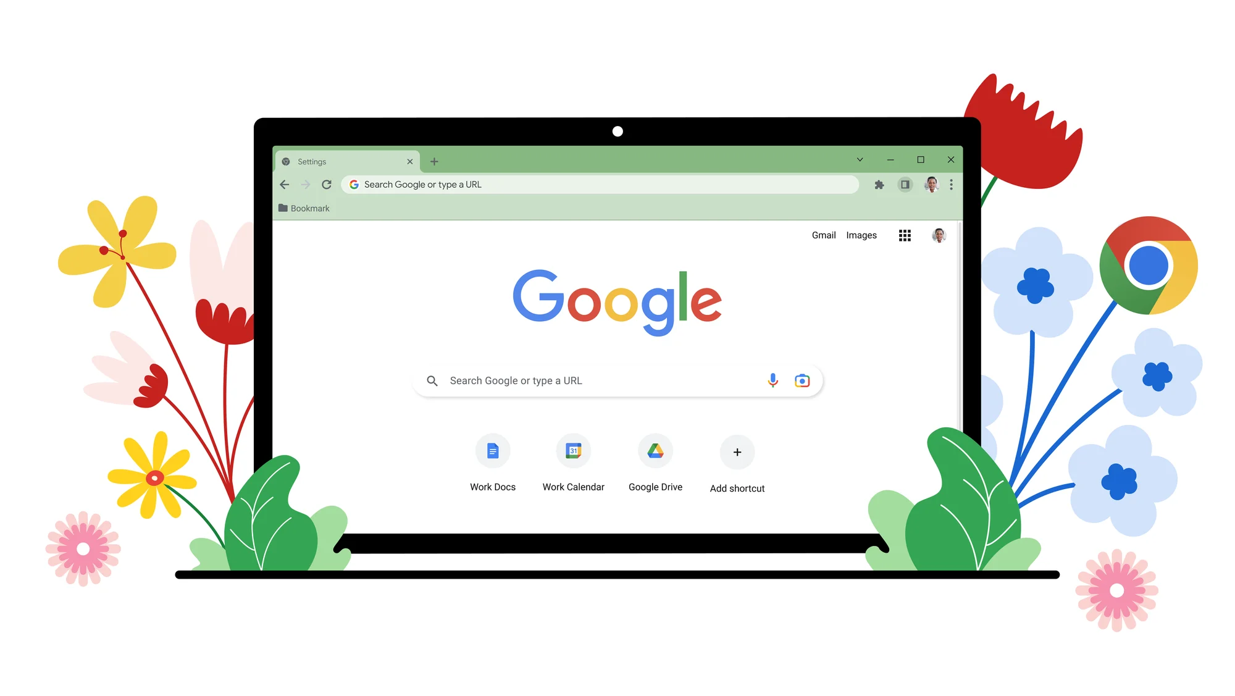1235x696 pixels.
Task: Open new tab with plus button
Action: pyautogui.click(x=433, y=161)
